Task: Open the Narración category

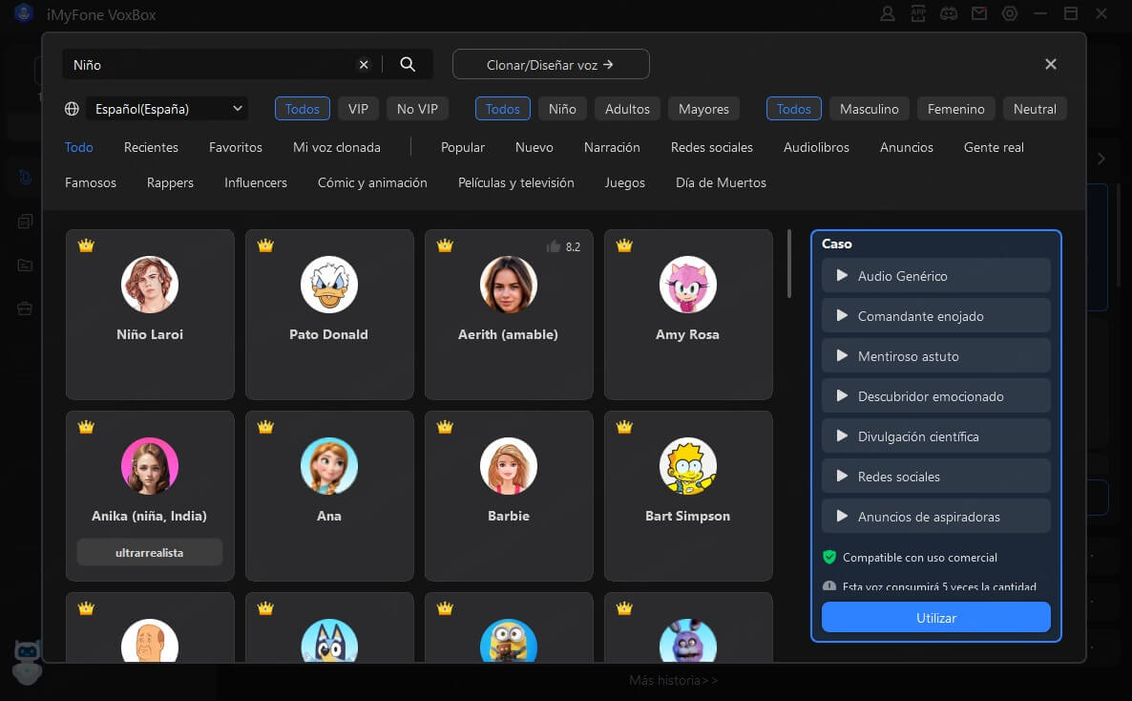Action: click(612, 147)
